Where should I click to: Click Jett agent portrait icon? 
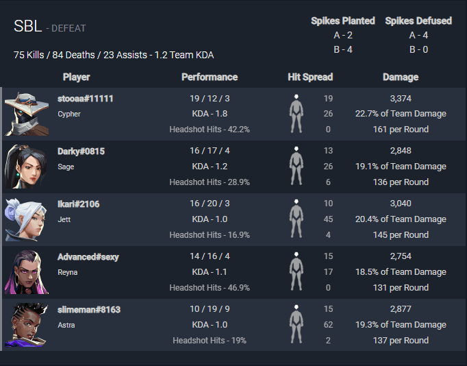[x=27, y=219]
